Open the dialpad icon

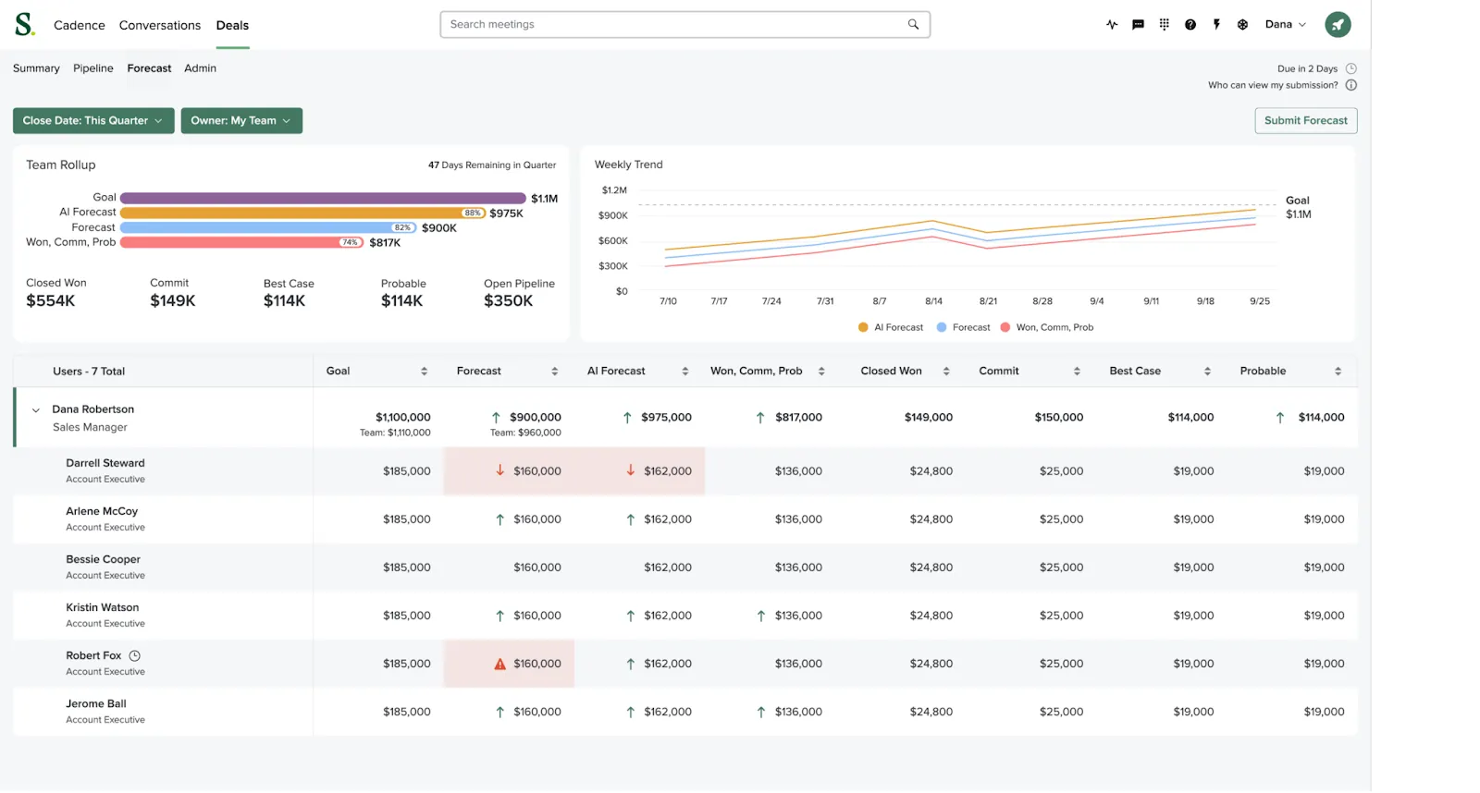tap(1164, 25)
